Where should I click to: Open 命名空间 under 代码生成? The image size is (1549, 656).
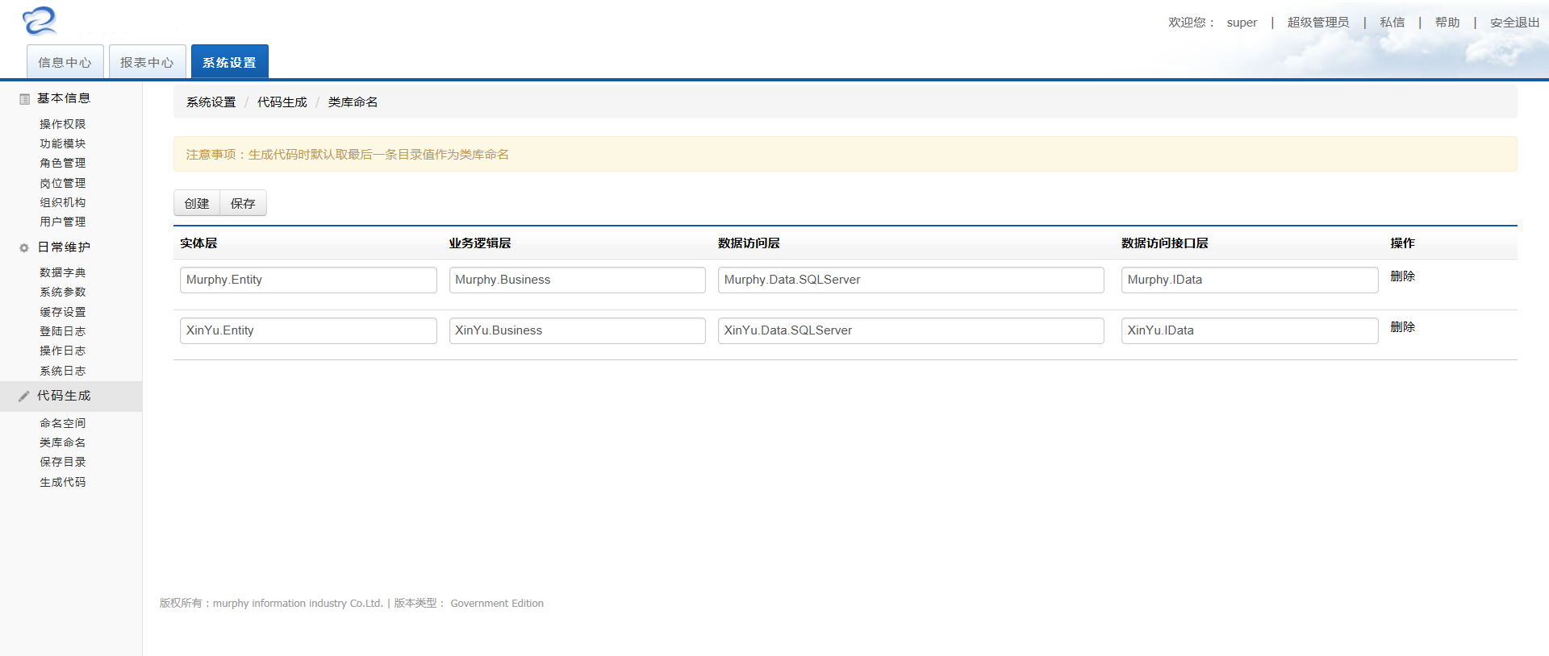click(63, 423)
